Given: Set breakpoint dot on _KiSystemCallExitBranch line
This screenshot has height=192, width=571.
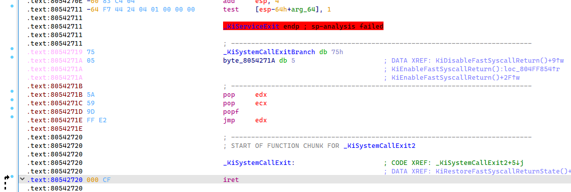Looking at the screenshot, I should click(12, 49).
